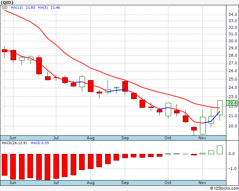Viewport: 239px width, 191px height.
Task: Click the 27.0 price axis label
Action: (x=233, y=63)
